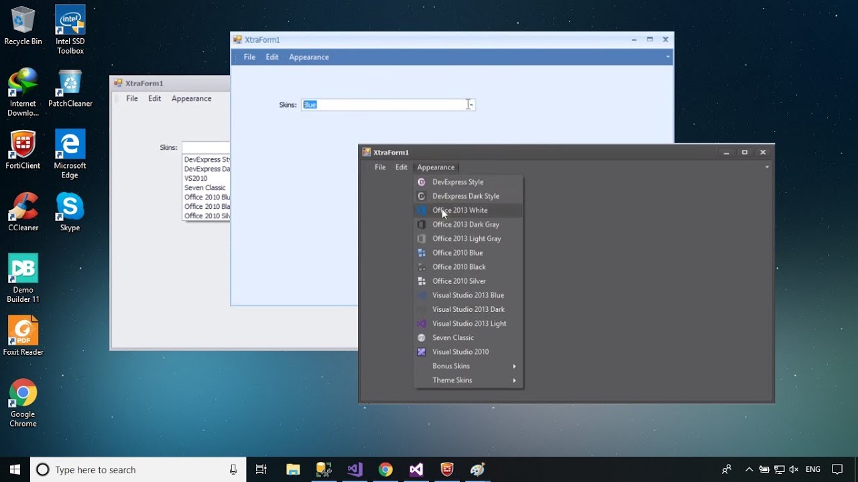Choose the DevExpress Dark Style skin icon
The height and width of the screenshot is (482, 858).
(422, 196)
